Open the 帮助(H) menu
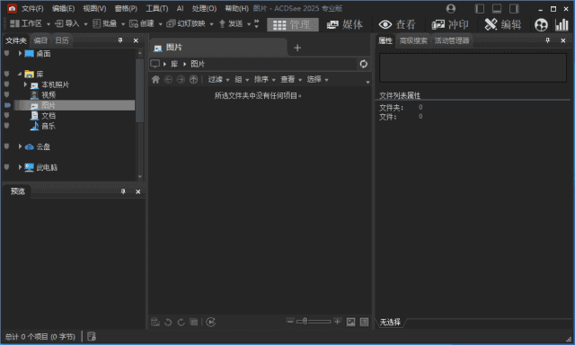 (x=236, y=8)
